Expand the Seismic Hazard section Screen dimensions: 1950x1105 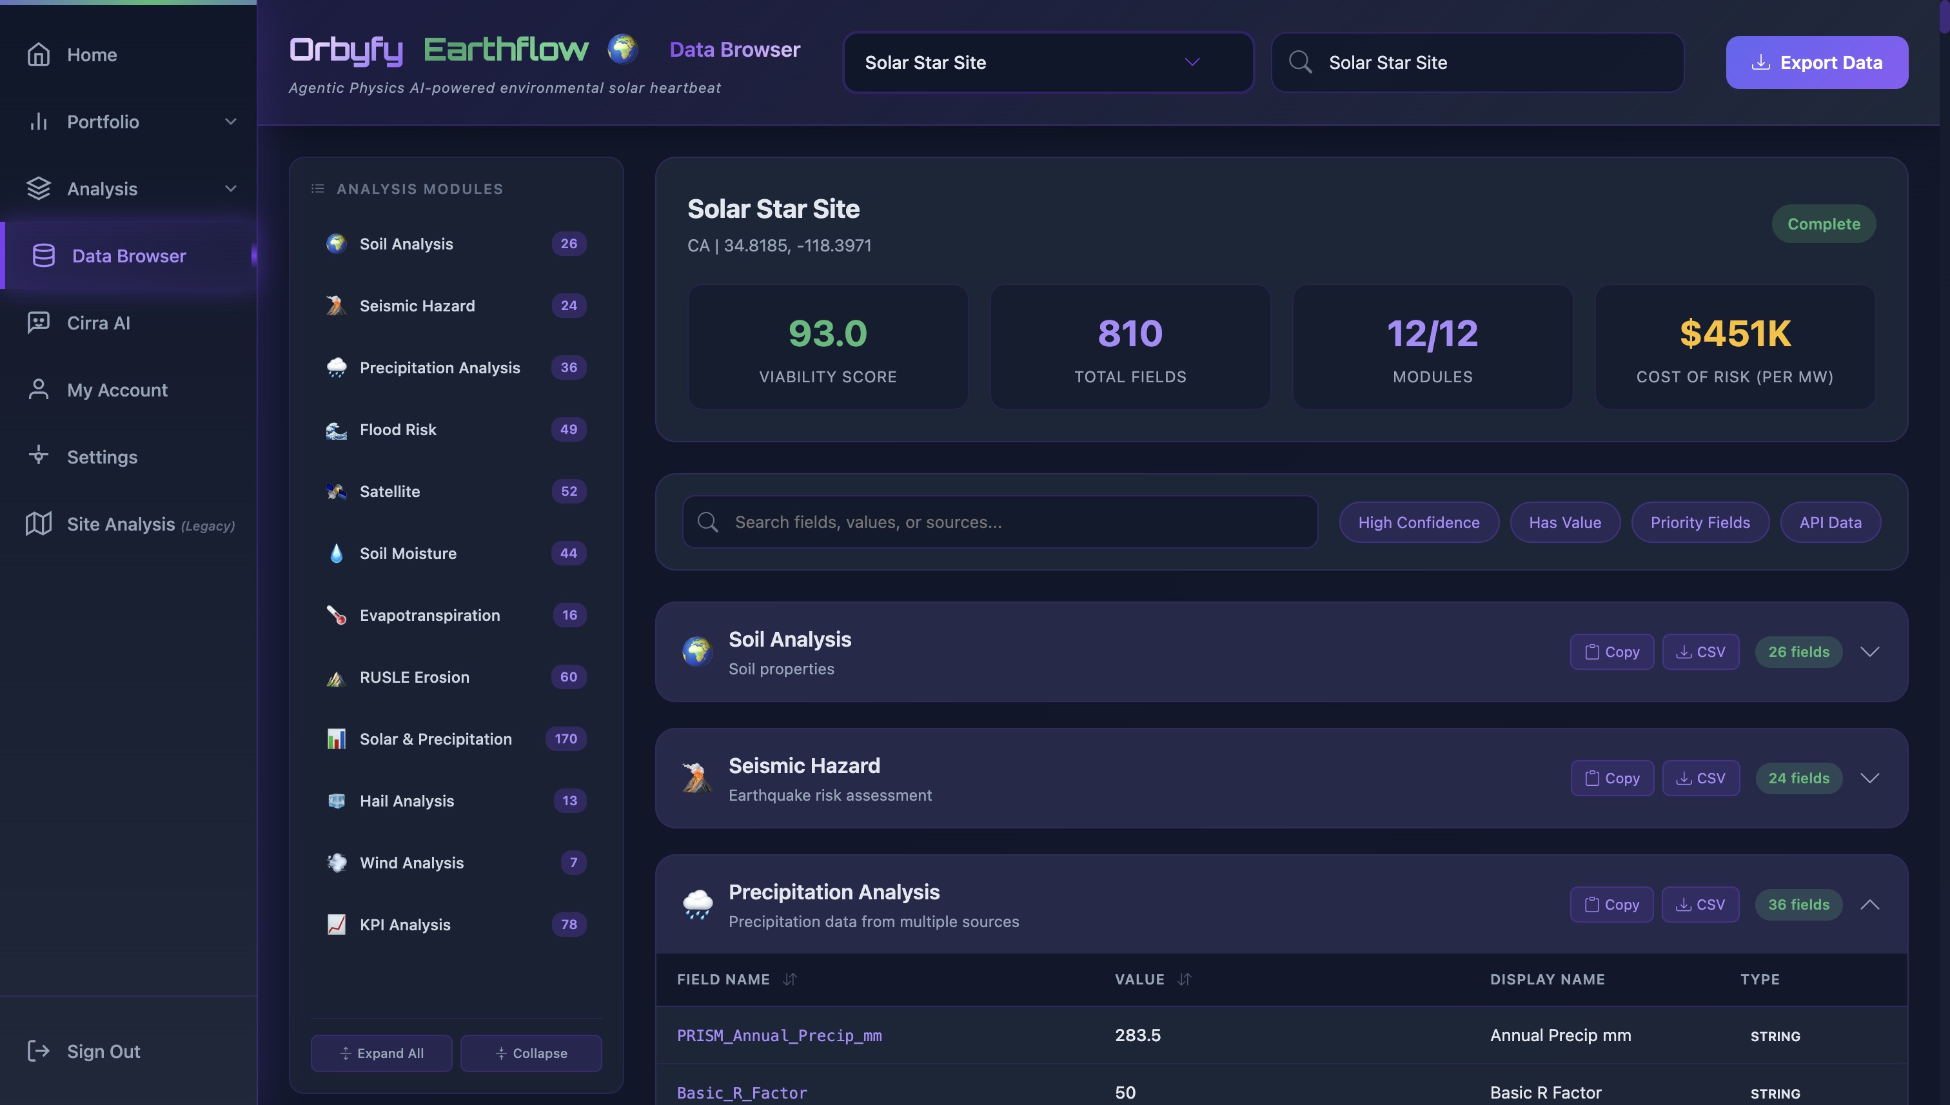coord(1871,777)
